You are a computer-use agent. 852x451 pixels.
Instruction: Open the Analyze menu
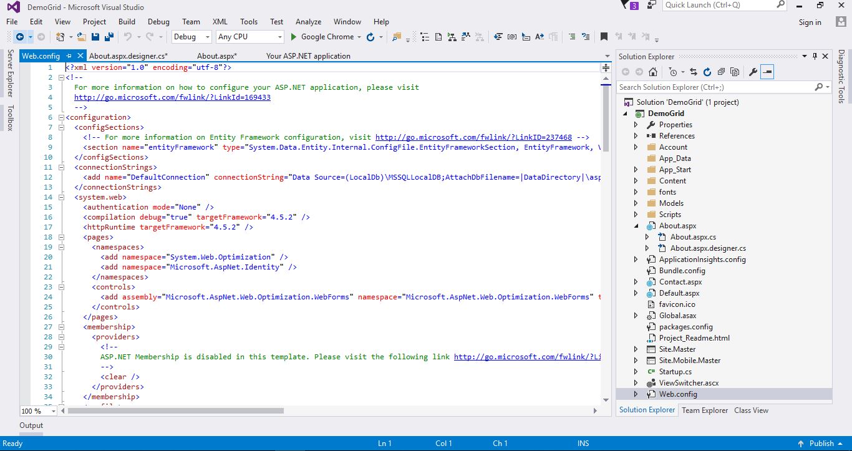click(308, 22)
